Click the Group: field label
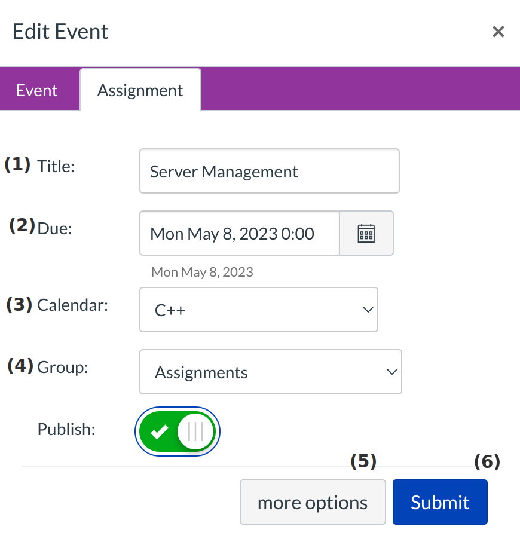Screen dimensions: 520x551 (62, 367)
